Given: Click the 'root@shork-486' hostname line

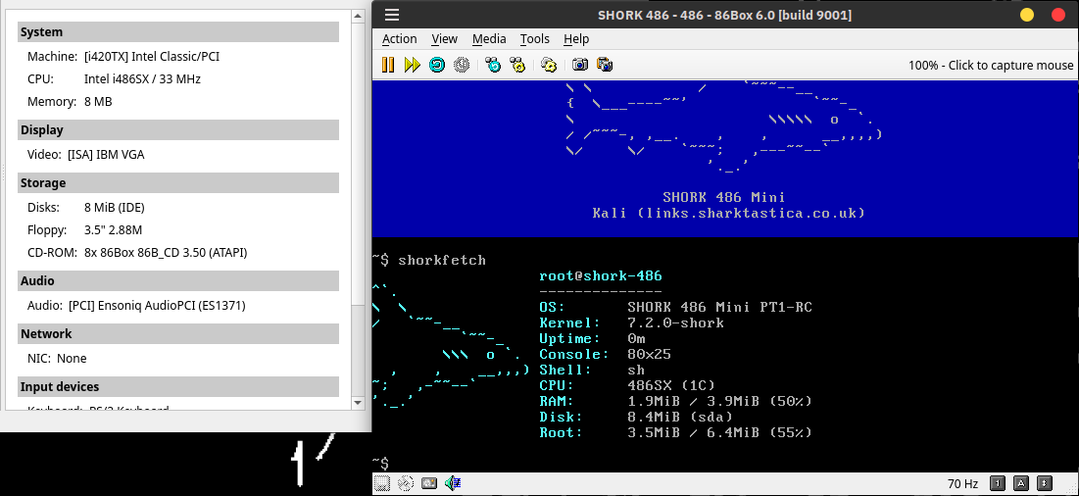Looking at the screenshot, I should pos(601,276).
